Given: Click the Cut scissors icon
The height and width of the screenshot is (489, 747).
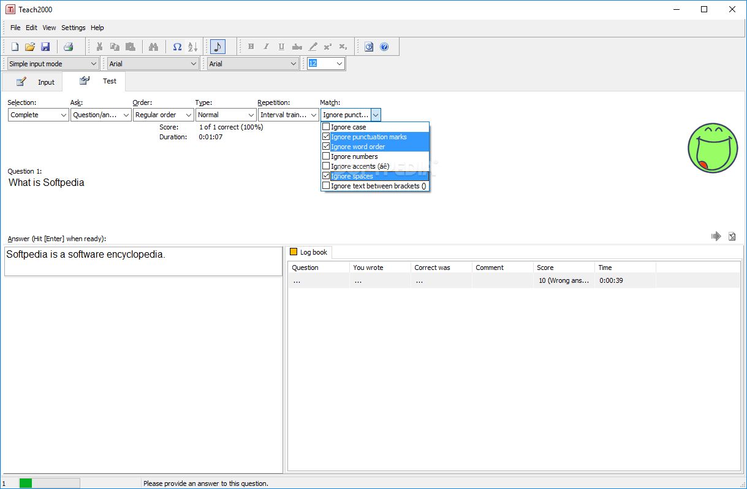Looking at the screenshot, I should [99, 47].
